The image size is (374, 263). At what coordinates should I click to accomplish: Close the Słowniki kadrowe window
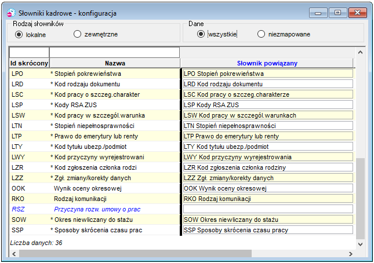coord(357,13)
